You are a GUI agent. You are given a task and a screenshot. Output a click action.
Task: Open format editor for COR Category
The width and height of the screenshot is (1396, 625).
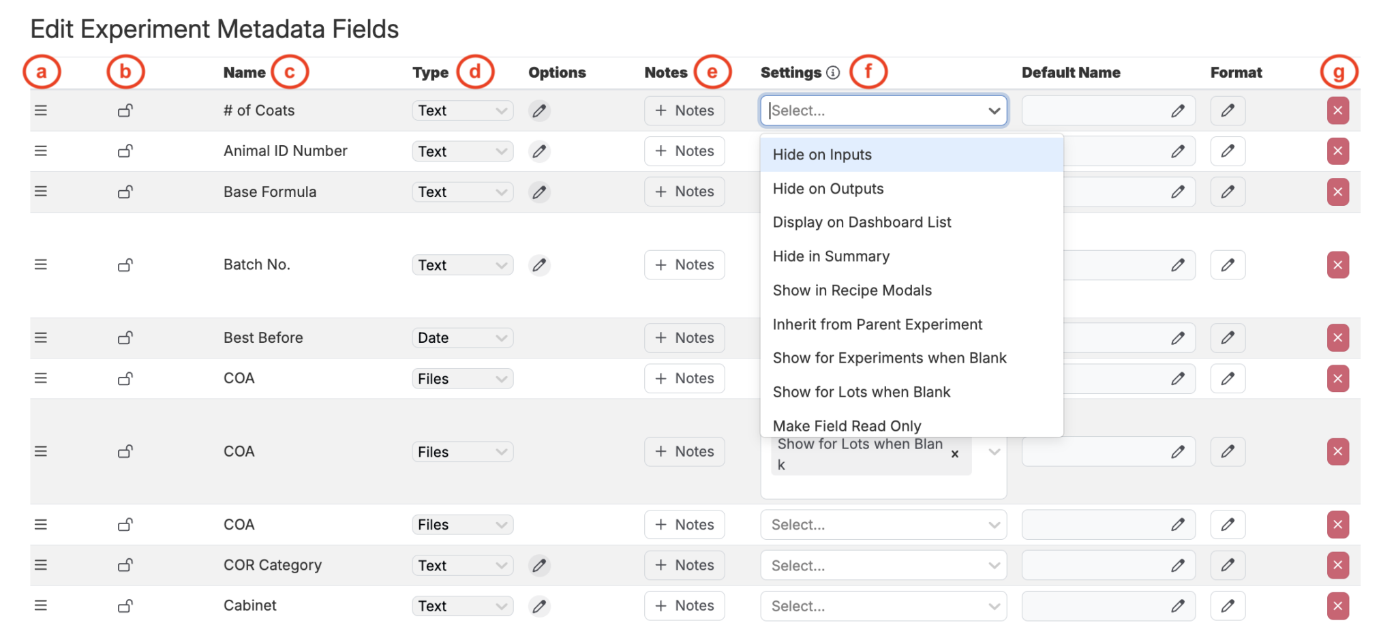tap(1228, 565)
